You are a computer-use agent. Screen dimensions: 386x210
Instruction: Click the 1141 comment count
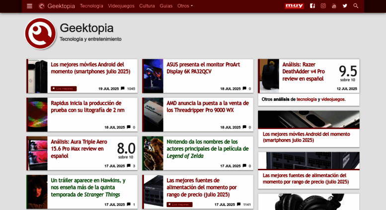(247, 205)
